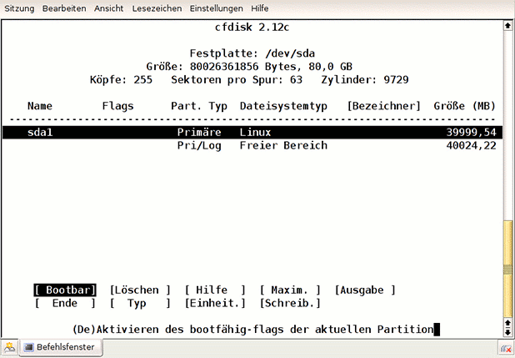Click the Part. Typ column header

tap(199, 106)
